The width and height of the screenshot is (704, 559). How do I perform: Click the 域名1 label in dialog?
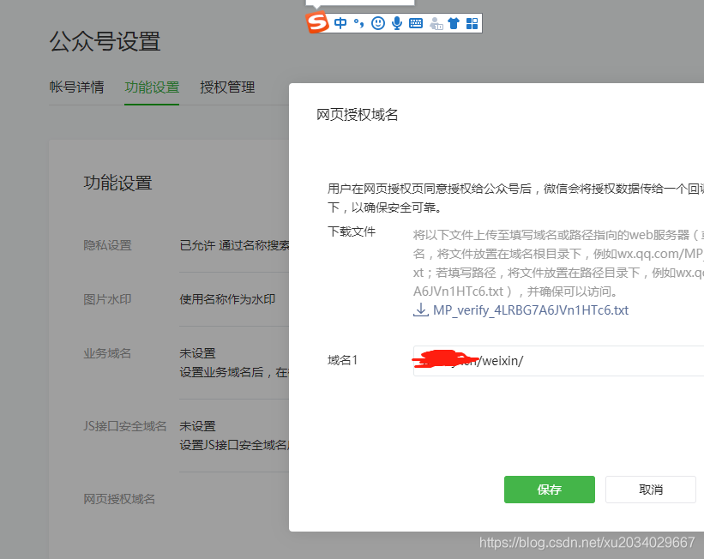point(343,360)
